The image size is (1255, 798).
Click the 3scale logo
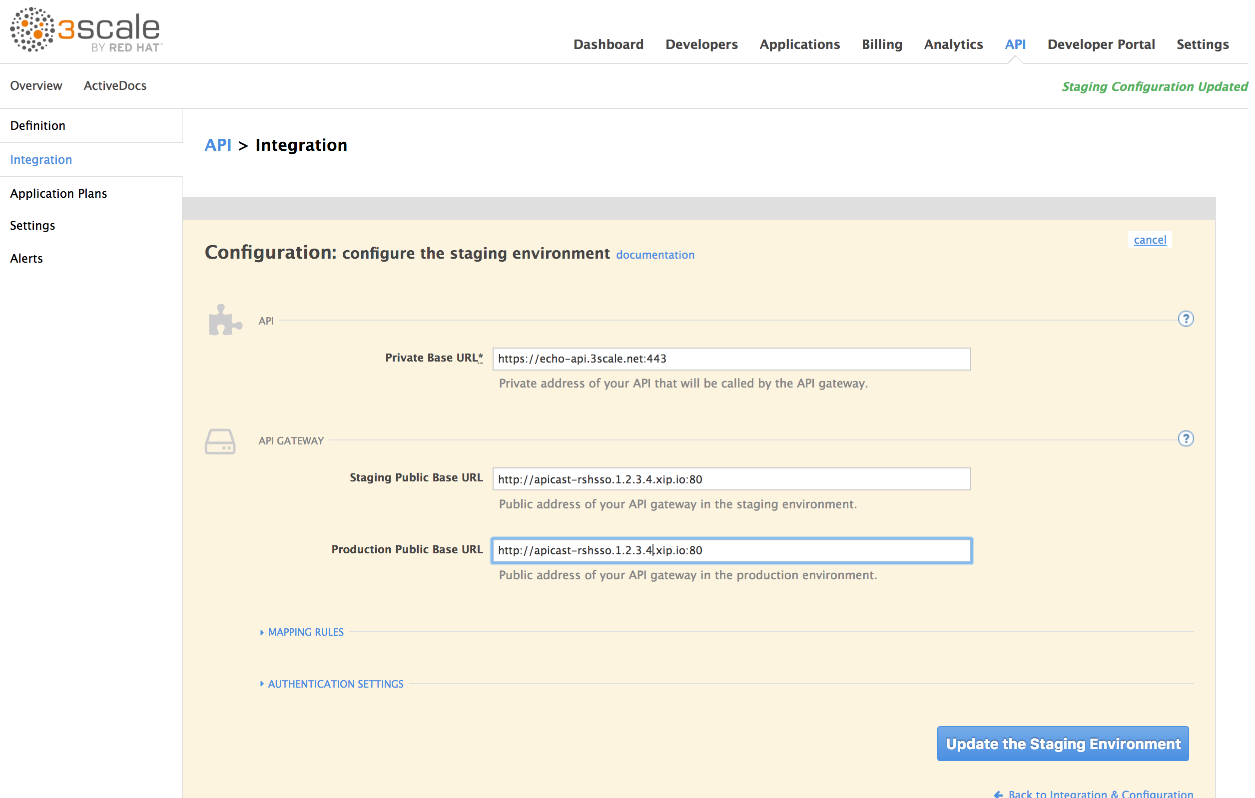(86, 30)
